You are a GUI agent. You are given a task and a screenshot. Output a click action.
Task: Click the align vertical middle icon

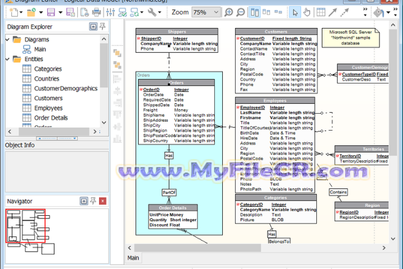click(x=118, y=127)
